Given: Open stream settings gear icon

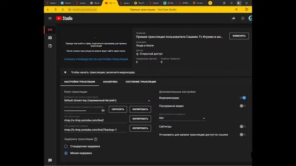Looking at the screenshot, I should (243, 18).
